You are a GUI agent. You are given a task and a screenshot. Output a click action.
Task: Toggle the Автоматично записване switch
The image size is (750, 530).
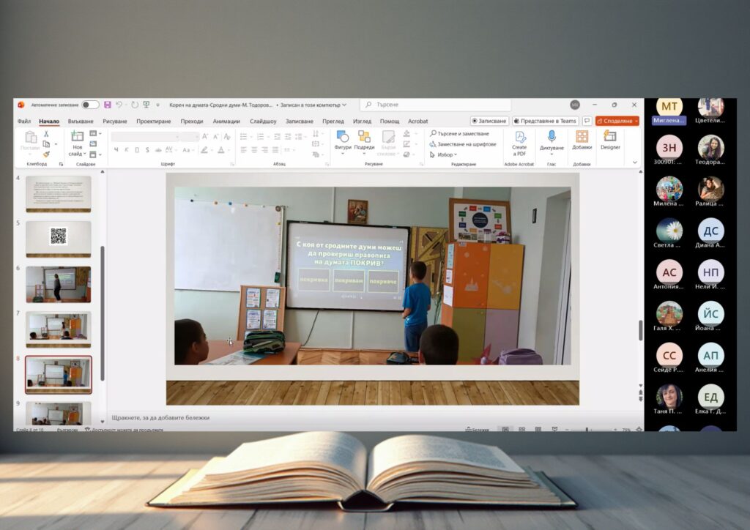[90, 105]
